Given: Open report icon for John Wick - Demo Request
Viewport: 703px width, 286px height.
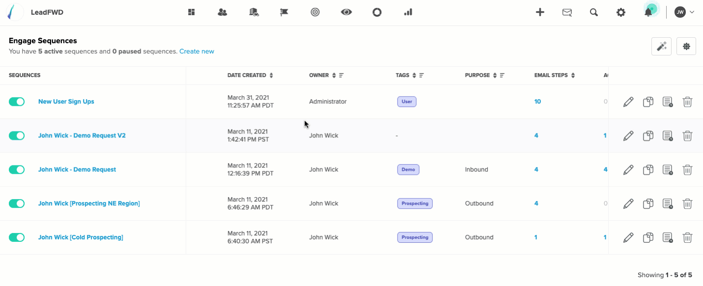Looking at the screenshot, I should click(x=668, y=169).
